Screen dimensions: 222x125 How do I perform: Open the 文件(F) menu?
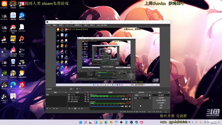(x=48, y=25)
